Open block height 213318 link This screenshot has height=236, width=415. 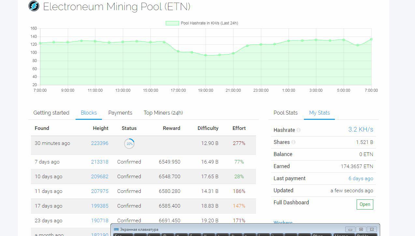point(100,162)
